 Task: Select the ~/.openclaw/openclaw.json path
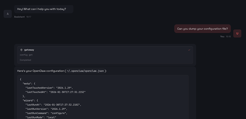pos(86,71)
